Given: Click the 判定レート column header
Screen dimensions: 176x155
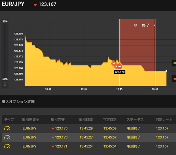Looking at the screenshot, I should [164, 119].
